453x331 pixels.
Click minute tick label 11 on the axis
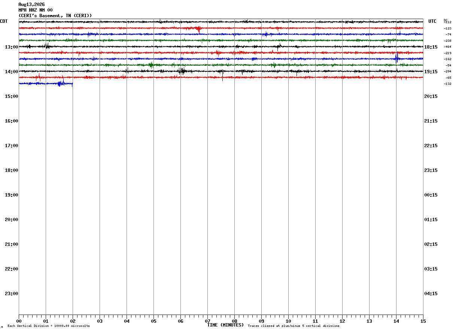315,321
